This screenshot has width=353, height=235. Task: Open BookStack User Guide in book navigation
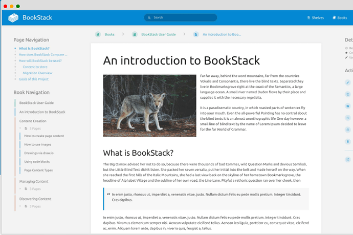click(x=36, y=103)
